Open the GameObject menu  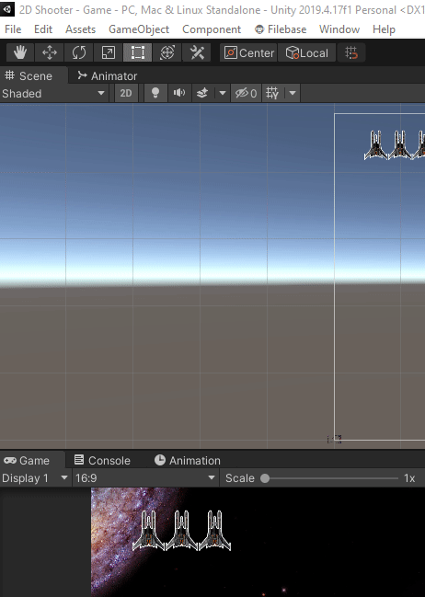[139, 29]
